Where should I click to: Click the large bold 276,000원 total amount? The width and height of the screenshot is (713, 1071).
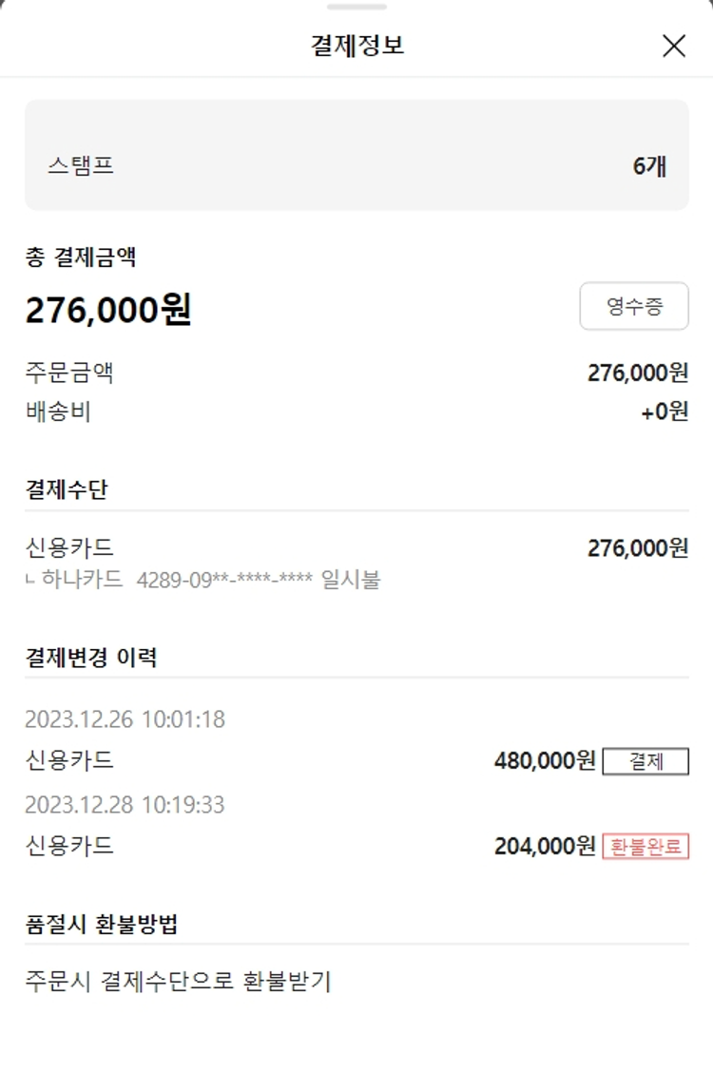(x=108, y=310)
